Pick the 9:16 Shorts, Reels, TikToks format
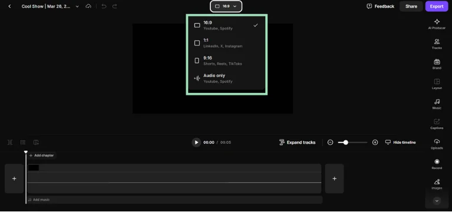 tap(226, 61)
